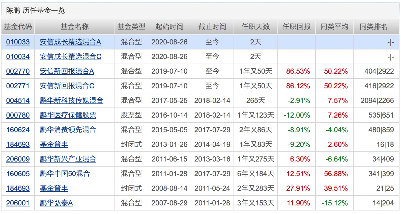The image size is (401, 214).
Task: Click the 同类排名 column header
Action: point(374,26)
